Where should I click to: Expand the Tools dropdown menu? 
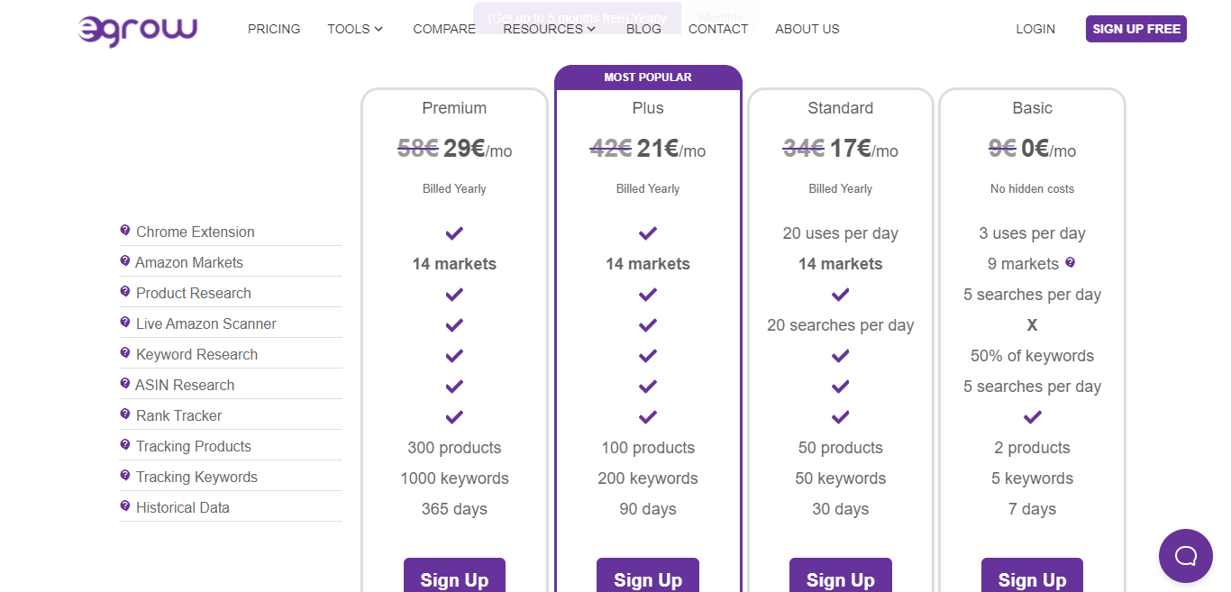(x=355, y=29)
